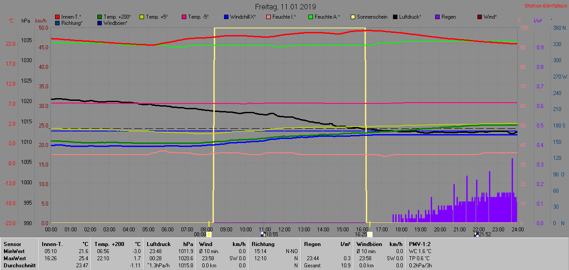569x270 pixels.
Task: Click the yellow Sonnenschein legend square
Action: click(x=353, y=17)
